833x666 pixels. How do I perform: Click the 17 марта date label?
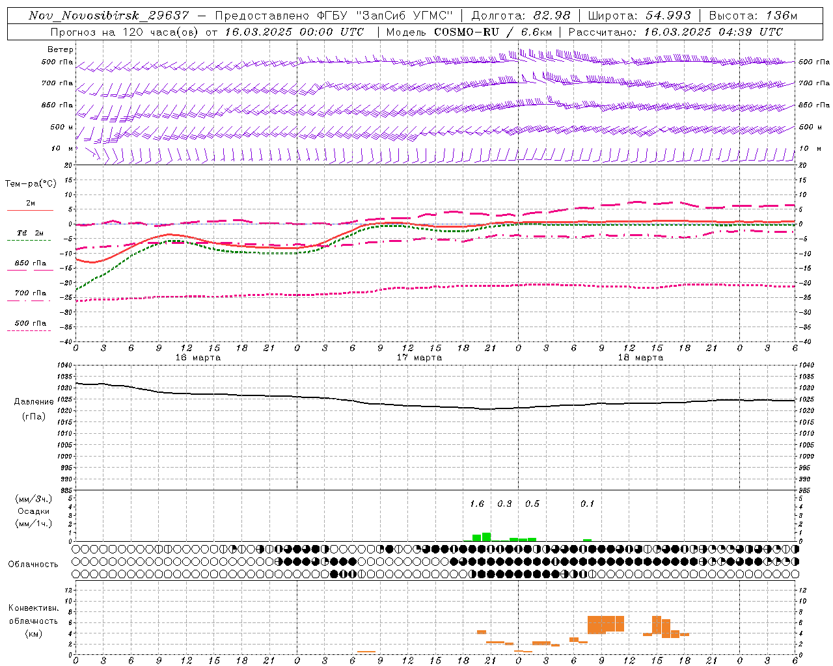419,358
